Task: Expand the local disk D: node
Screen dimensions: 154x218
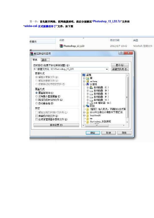Action: [x=88, y=91]
